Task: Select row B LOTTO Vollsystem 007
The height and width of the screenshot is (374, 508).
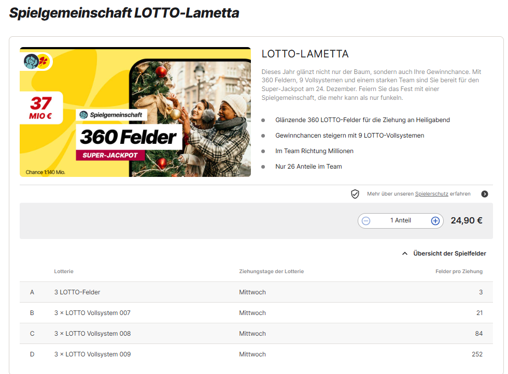Action: coord(256,313)
